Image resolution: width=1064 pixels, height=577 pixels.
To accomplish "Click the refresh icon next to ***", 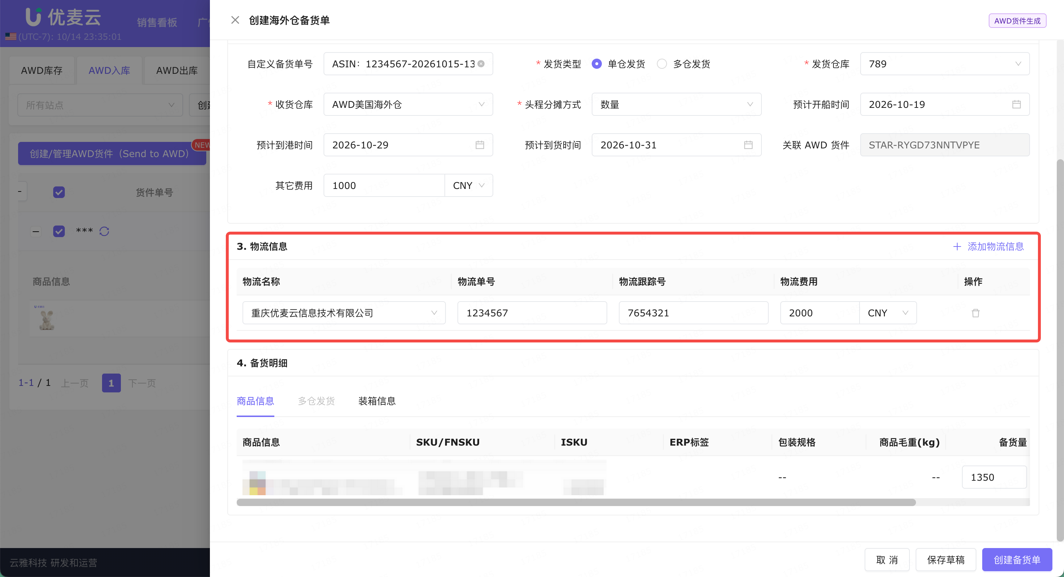I will tap(104, 231).
